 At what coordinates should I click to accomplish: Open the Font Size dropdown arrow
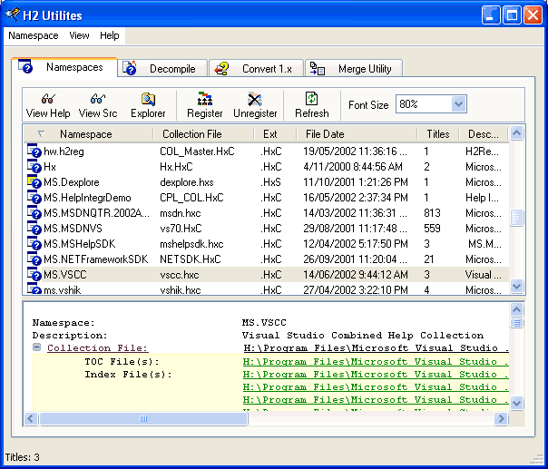tap(458, 104)
